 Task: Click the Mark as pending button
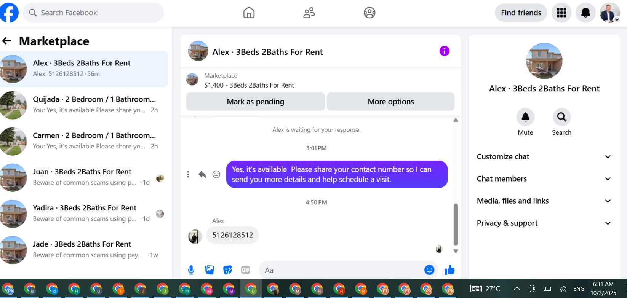(255, 102)
